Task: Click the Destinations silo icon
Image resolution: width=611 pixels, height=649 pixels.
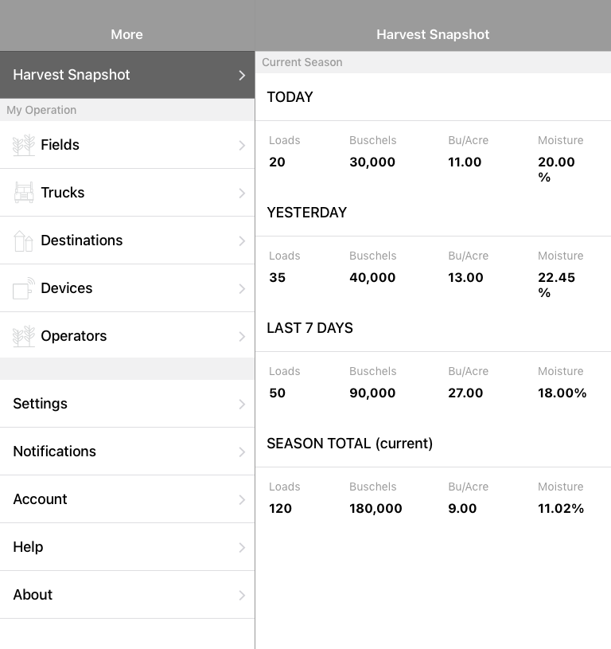Action: tap(23, 241)
